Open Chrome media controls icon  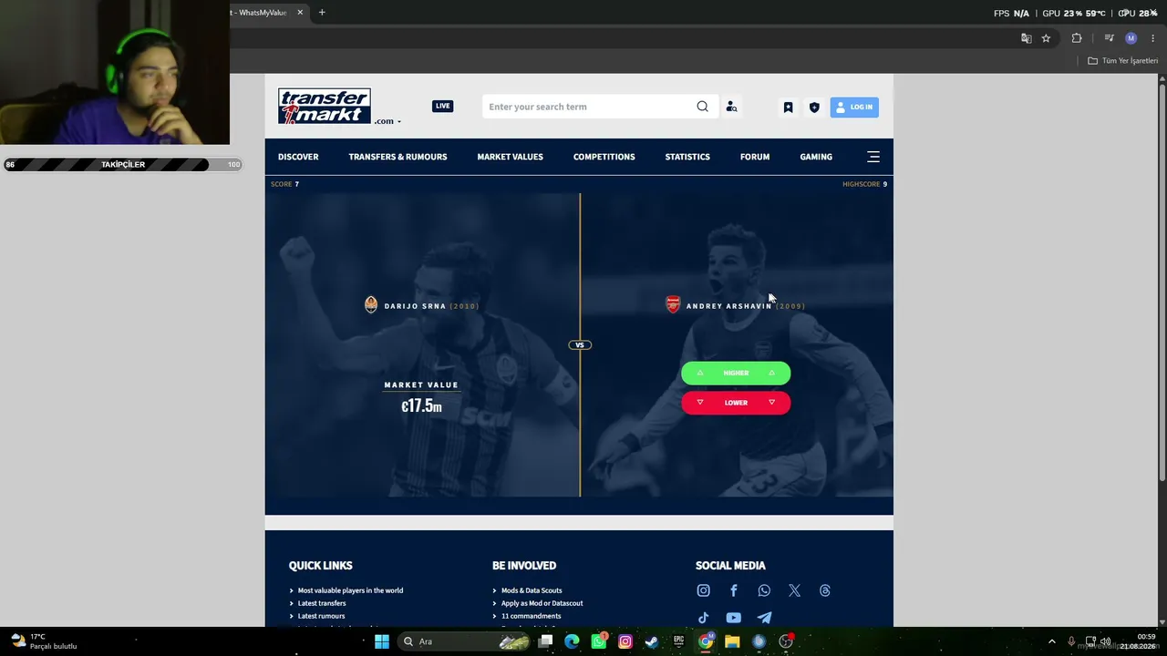(x=1109, y=38)
